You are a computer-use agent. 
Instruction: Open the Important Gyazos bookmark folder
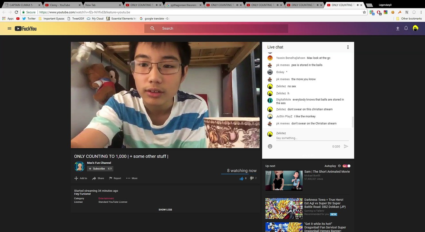51,19
